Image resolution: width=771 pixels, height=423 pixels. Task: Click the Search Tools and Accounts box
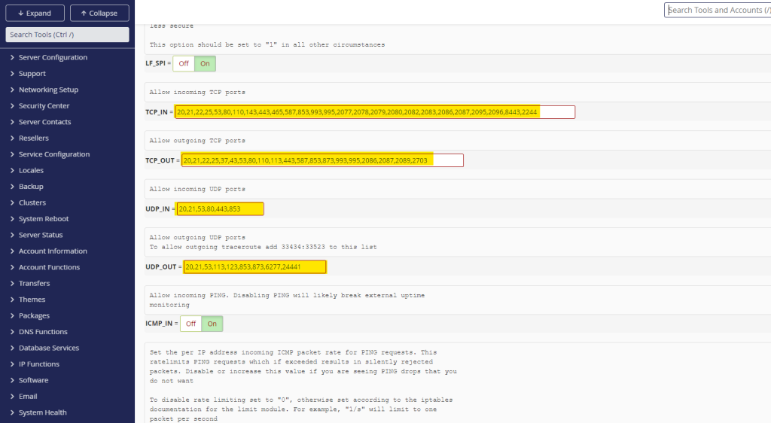[717, 10]
